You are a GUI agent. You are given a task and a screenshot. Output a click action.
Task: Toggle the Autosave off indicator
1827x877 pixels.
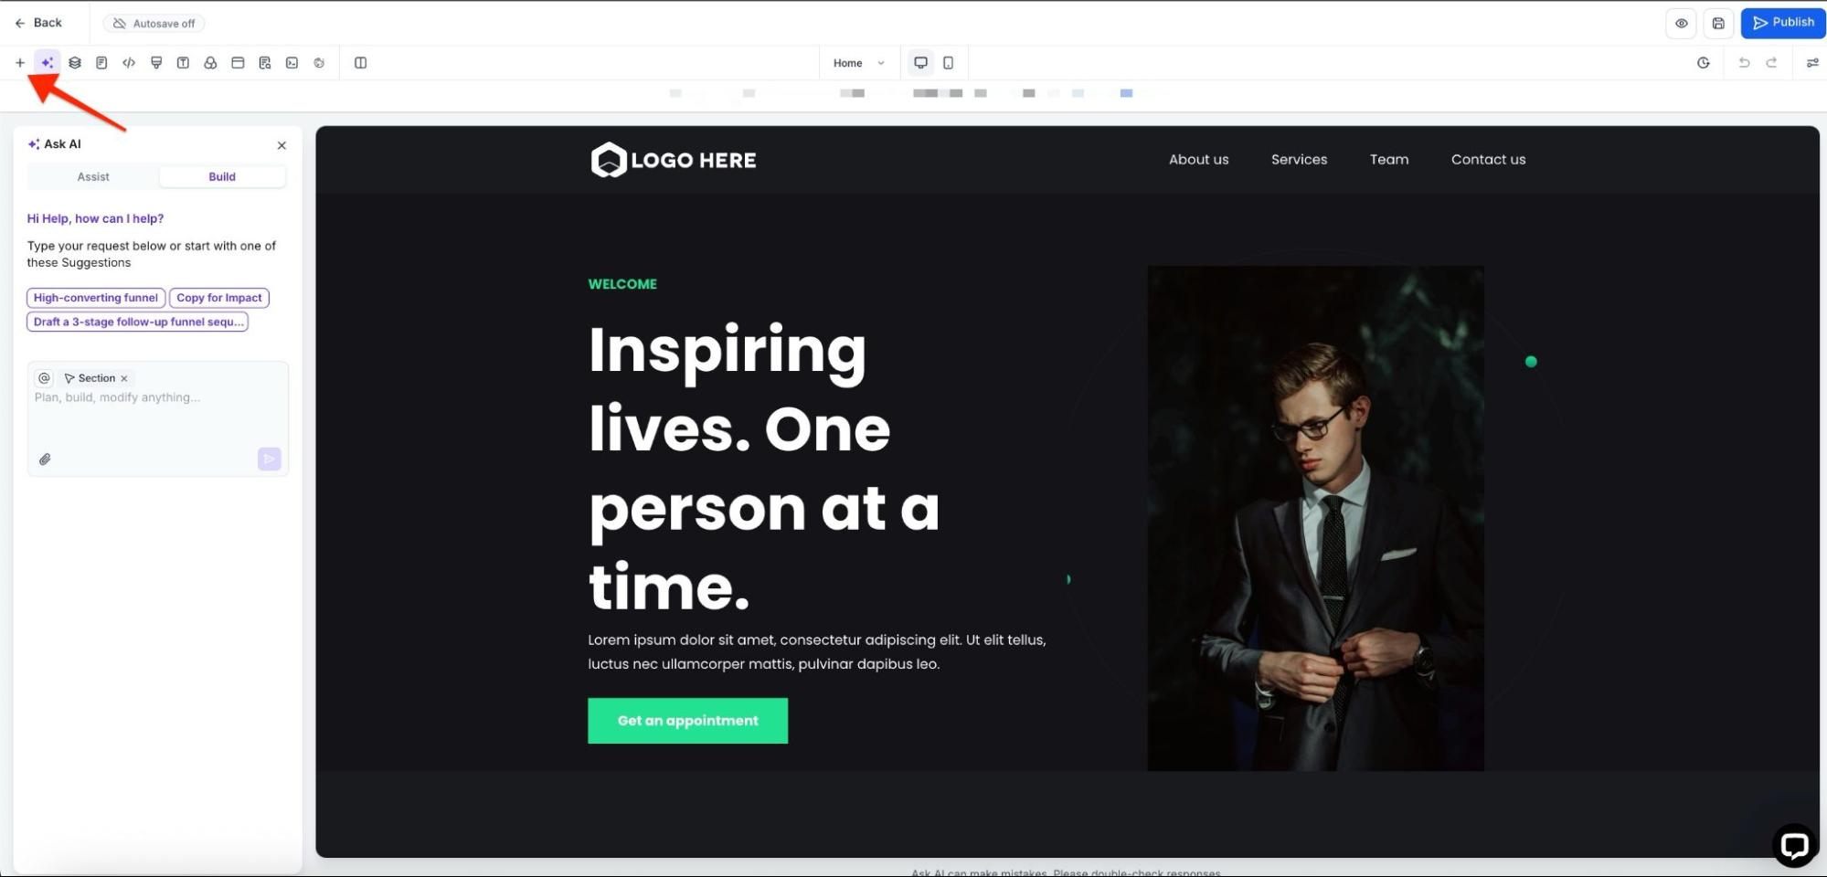(x=154, y=24)
